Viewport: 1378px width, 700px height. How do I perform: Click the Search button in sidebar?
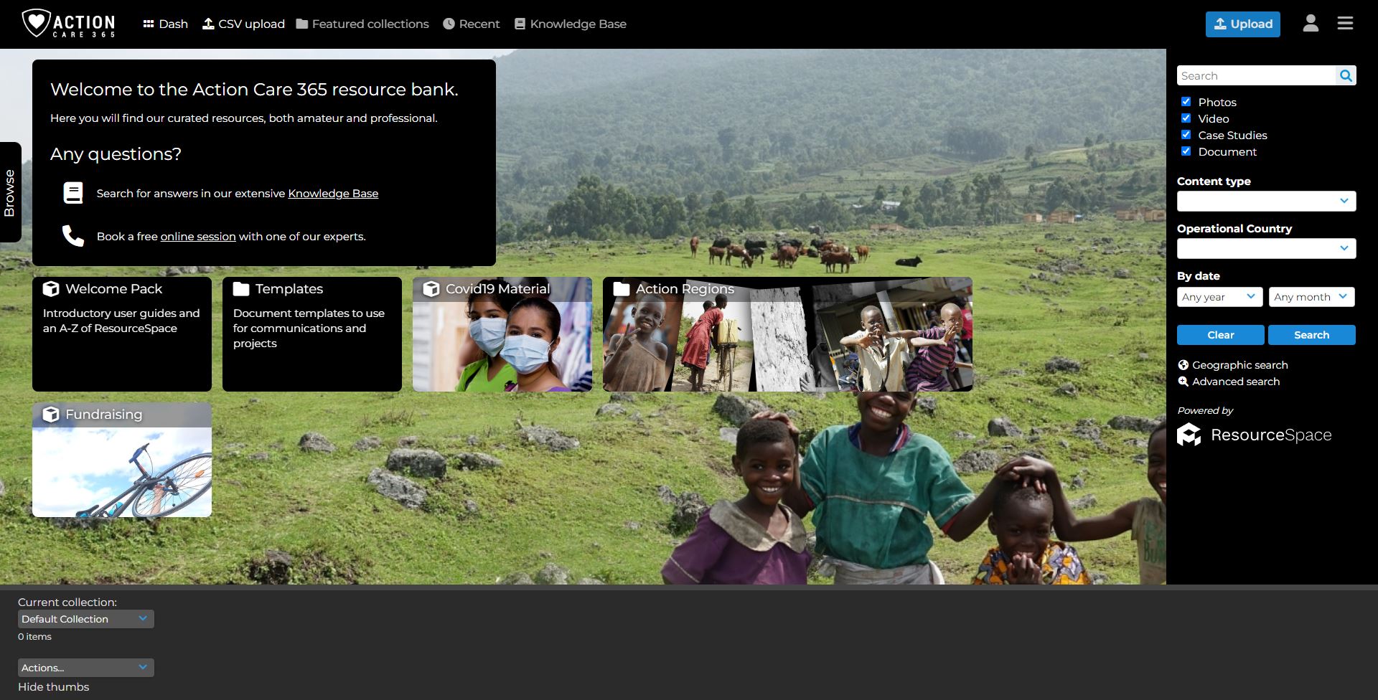click(1311, 335)
